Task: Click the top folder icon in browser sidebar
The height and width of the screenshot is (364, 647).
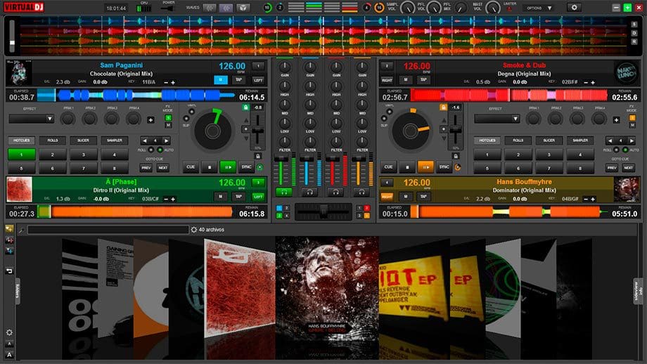Action: (9, 229)
